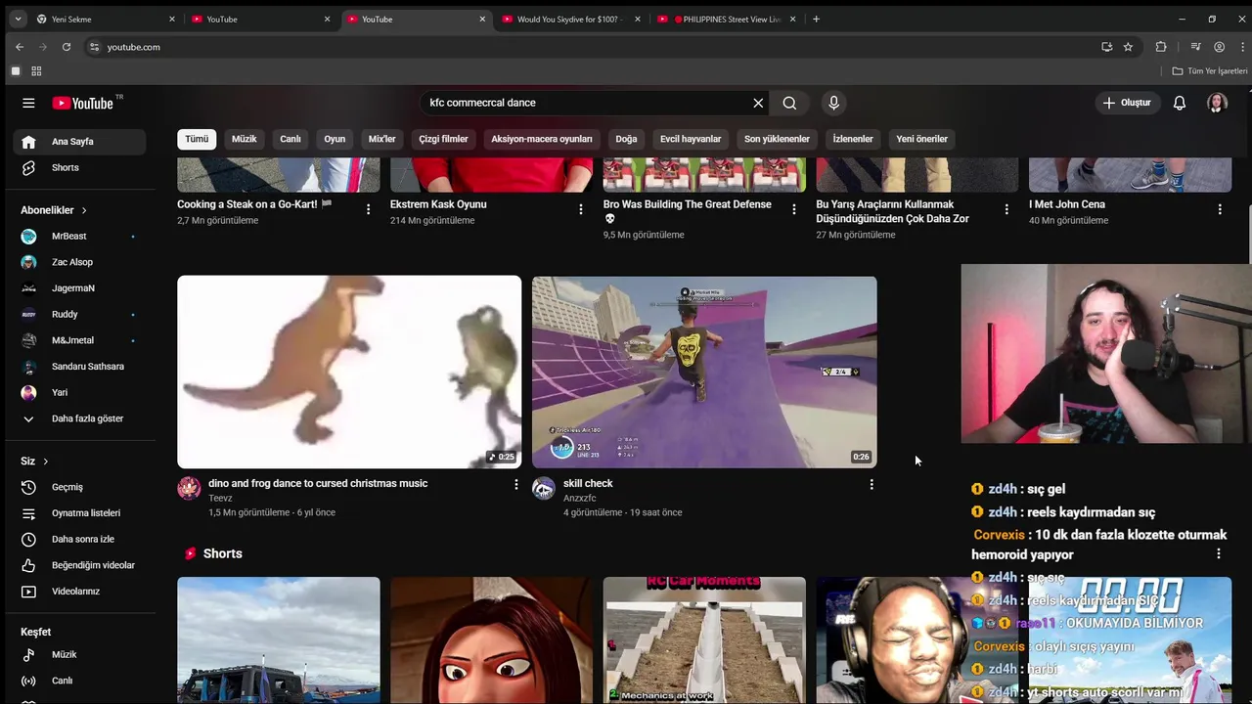Open the YouTube hamburger guide menu
This screenshot has height=704, width=1252.
coord(28,103)
